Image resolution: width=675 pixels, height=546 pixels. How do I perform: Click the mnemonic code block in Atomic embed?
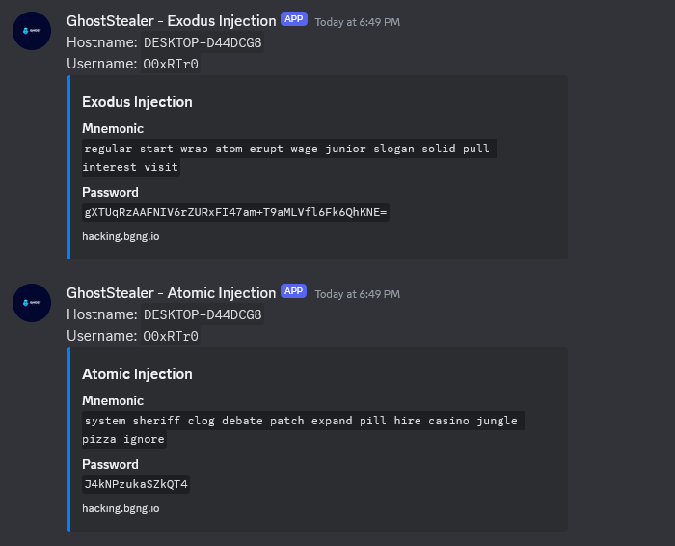pos(303,429)
